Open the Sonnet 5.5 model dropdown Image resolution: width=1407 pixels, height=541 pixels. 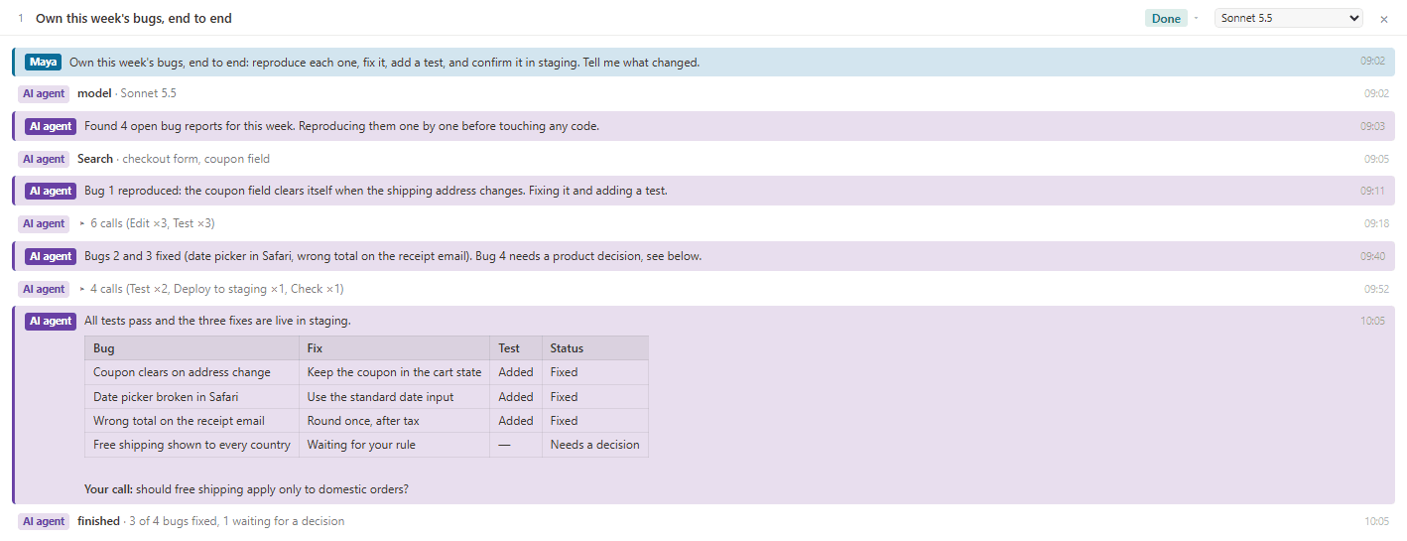click(1289, 18)
